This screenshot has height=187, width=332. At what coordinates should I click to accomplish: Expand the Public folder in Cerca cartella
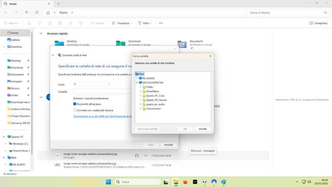[x=140, y=87]
